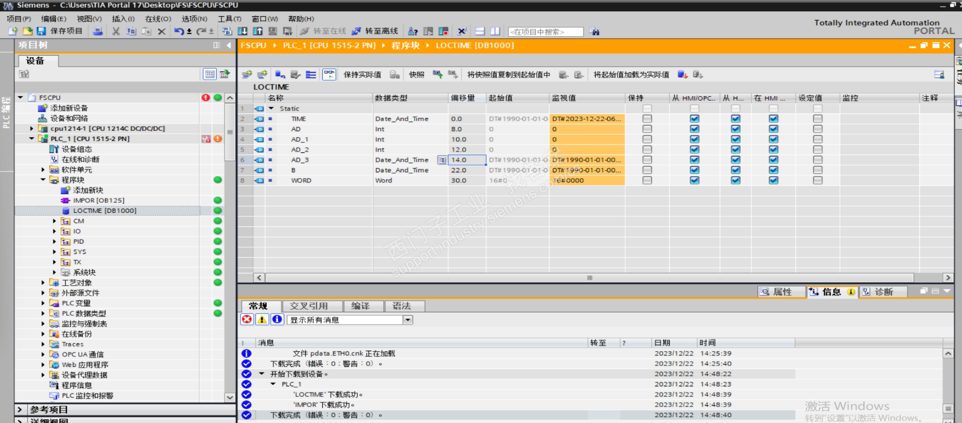
Task: Collapse the Static section in DB table
Action: pyautogui.click(x=271, y=108)
